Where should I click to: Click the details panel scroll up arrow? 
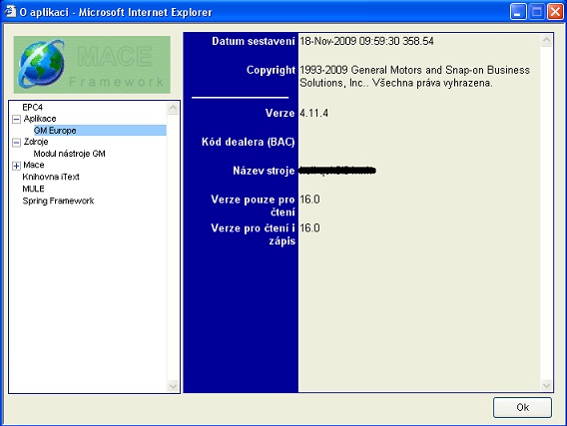pos(546,40)
